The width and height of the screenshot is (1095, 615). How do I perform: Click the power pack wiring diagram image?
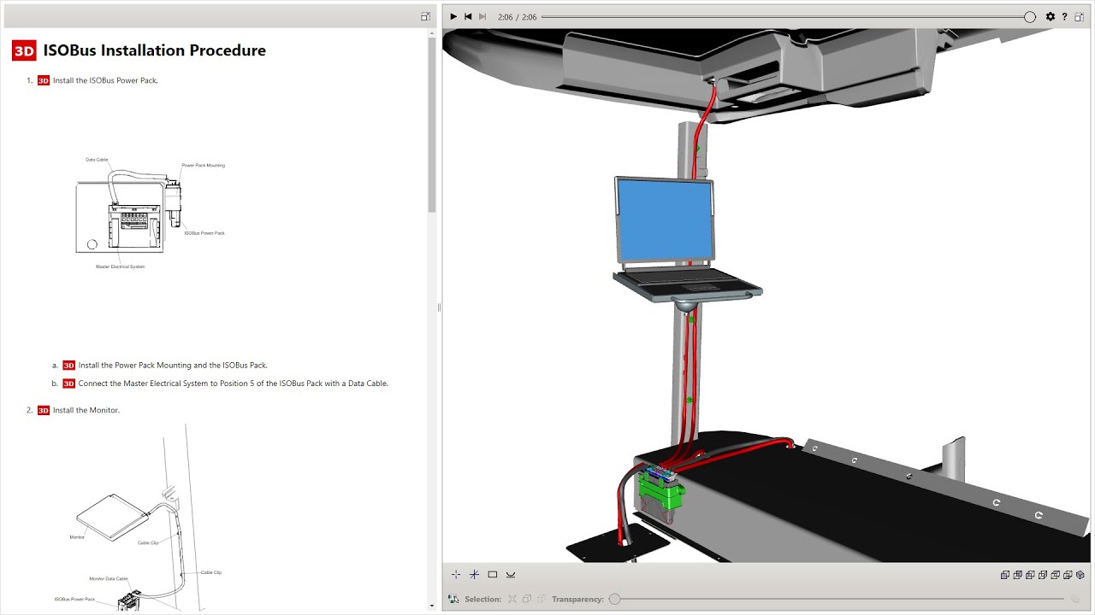point(150,214)
